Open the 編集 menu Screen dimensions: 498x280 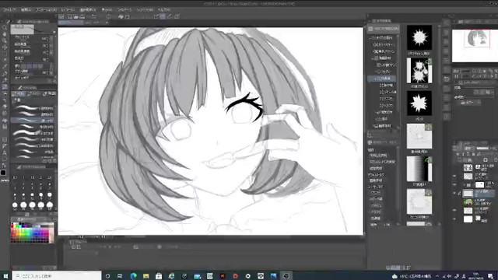coord(26,10)
